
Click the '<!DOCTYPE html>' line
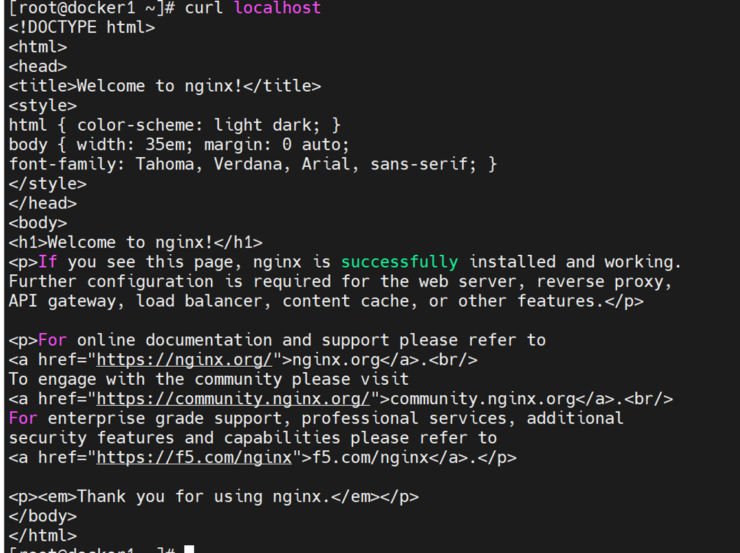click(82, 27)
